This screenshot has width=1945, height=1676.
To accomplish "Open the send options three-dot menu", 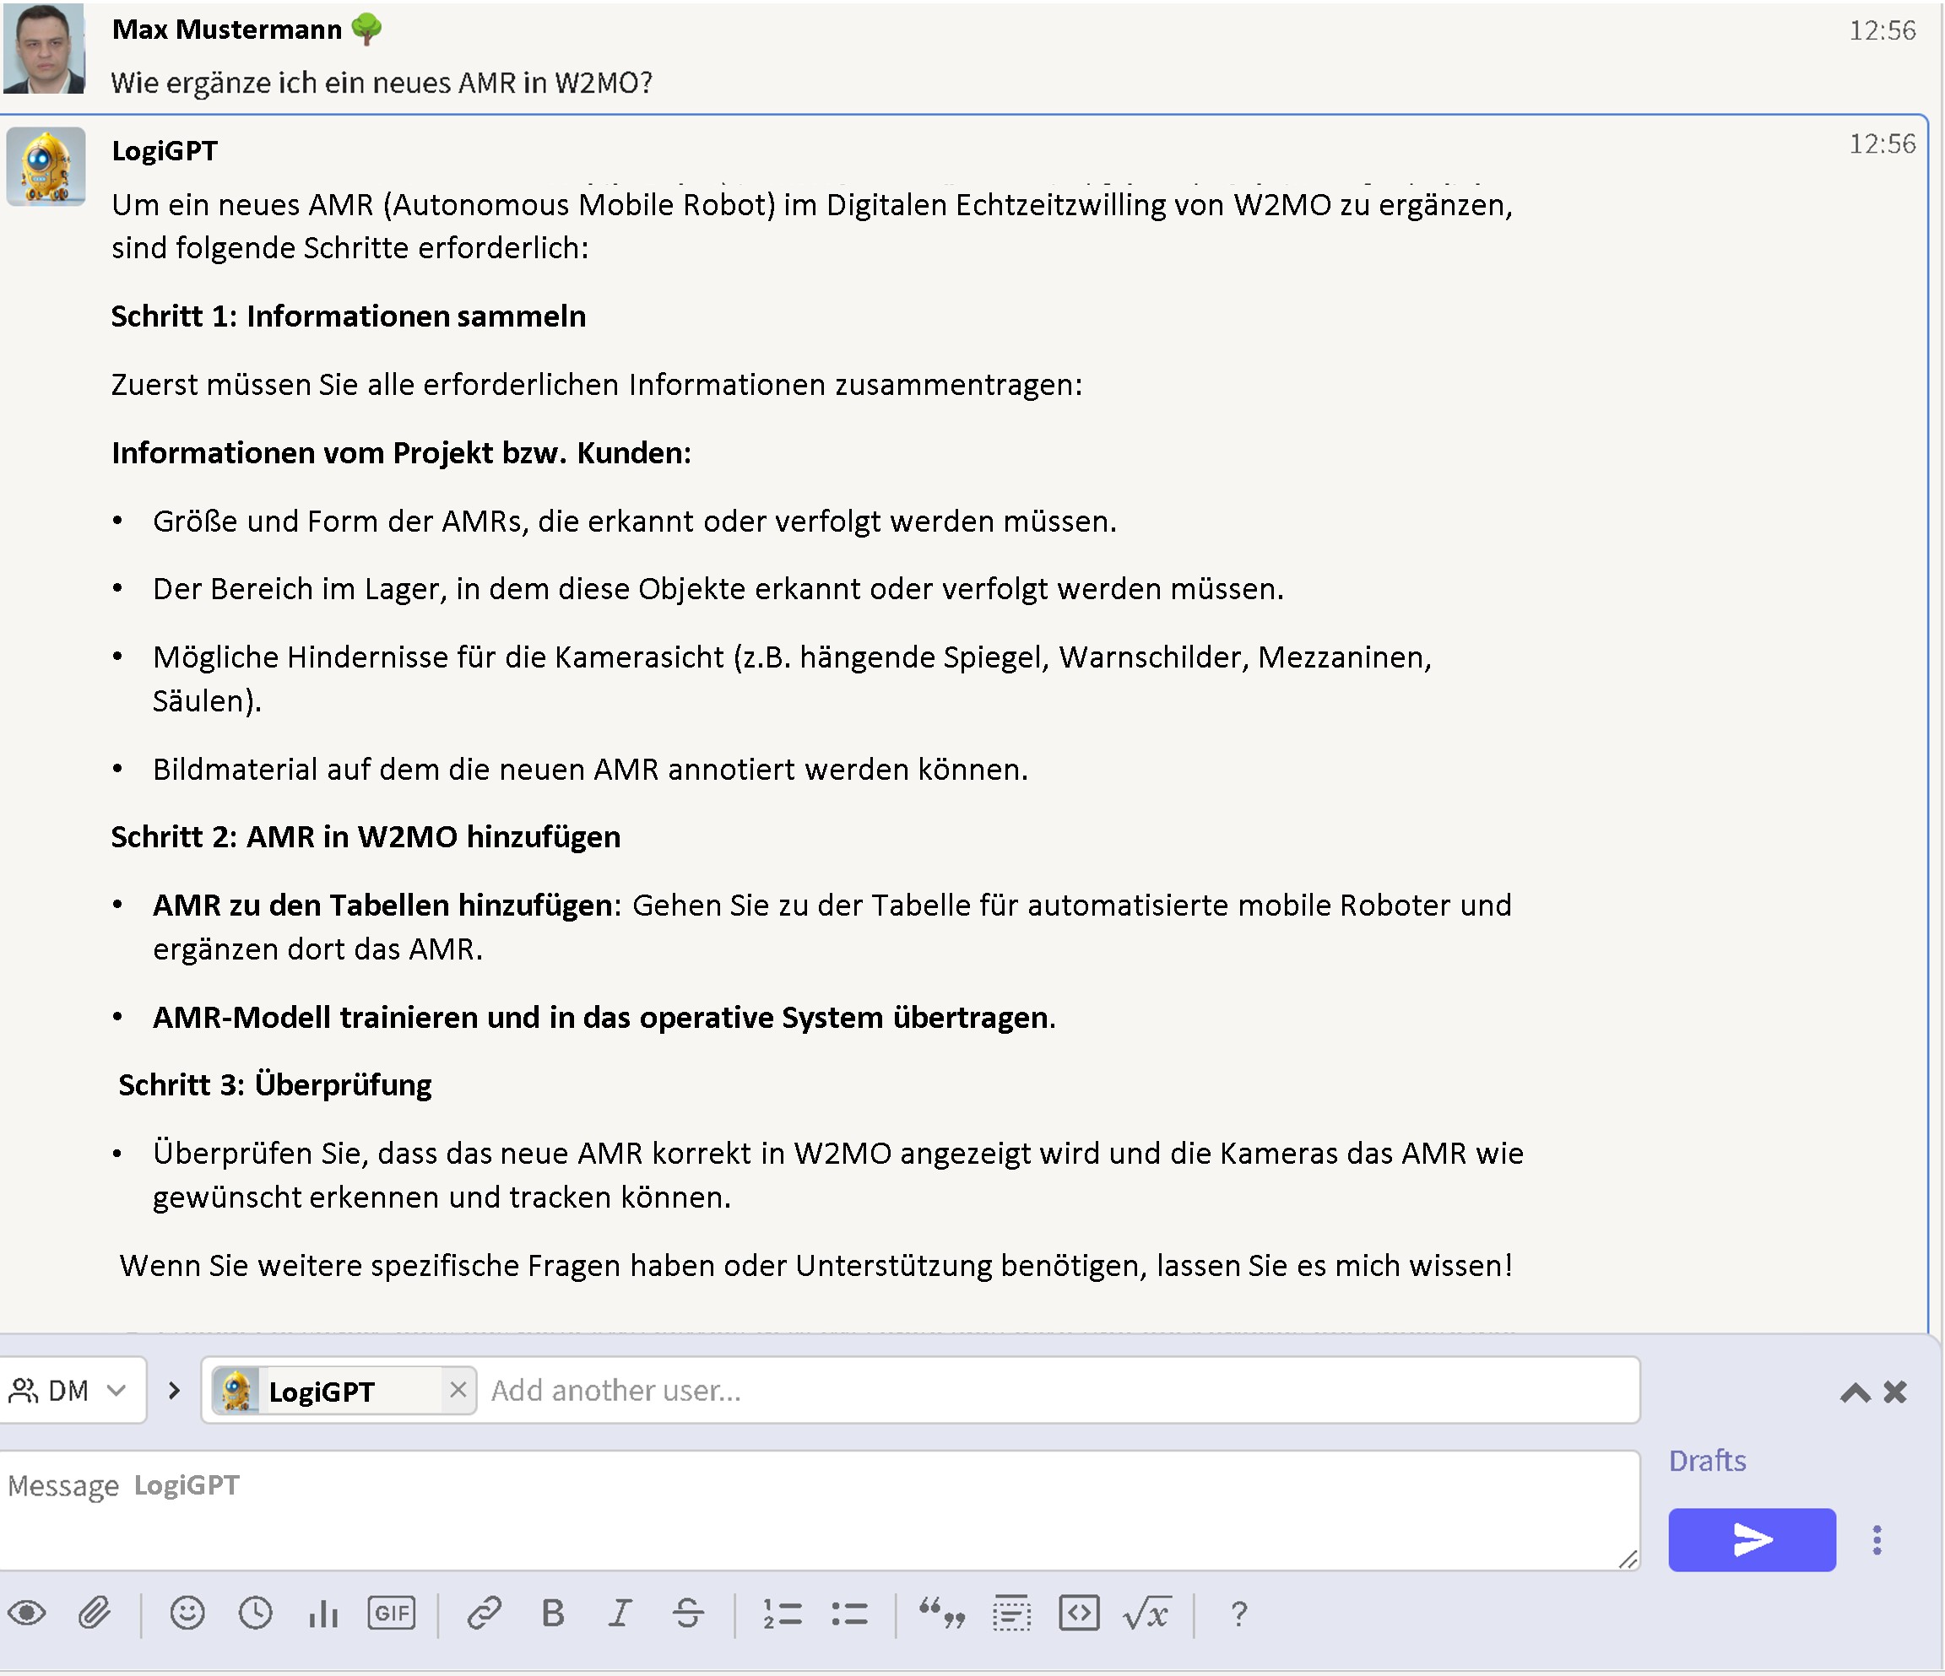I will click(1877, 1540).
